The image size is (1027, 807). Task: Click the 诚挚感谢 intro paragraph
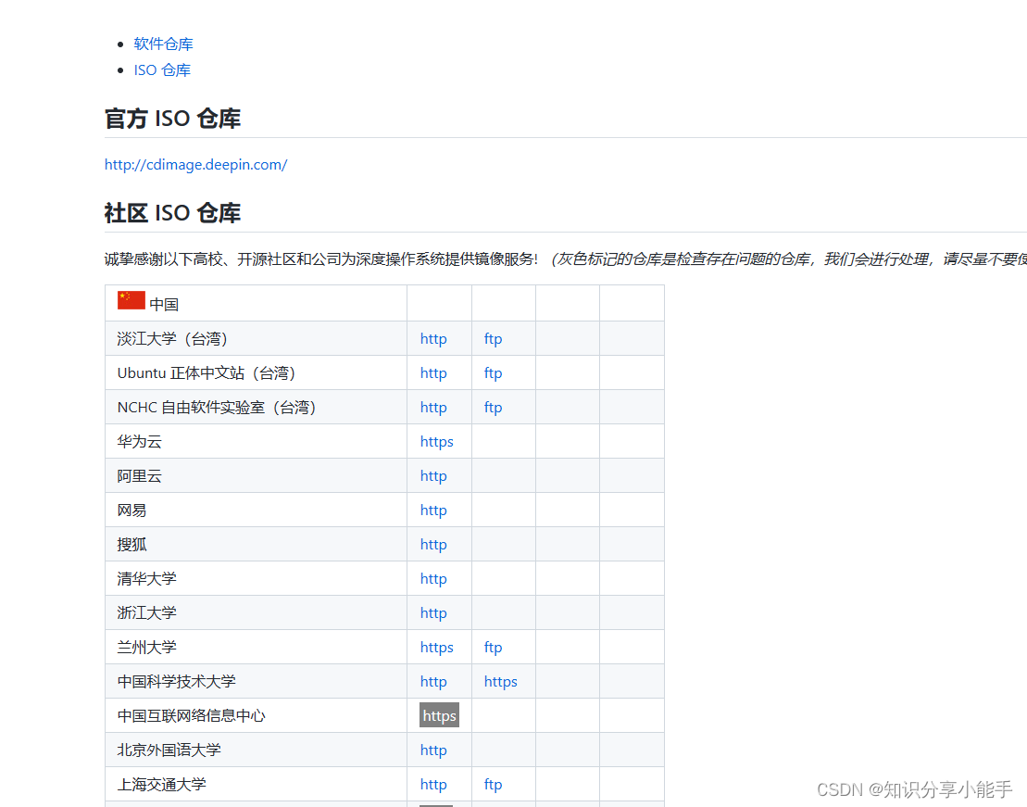tap(565, 258)
